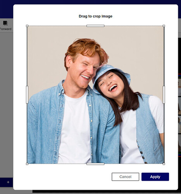Image resolution: width=181 pixels, height=194 pixels.
Task: Click the left edge middle crop handle
Action: 27,95
